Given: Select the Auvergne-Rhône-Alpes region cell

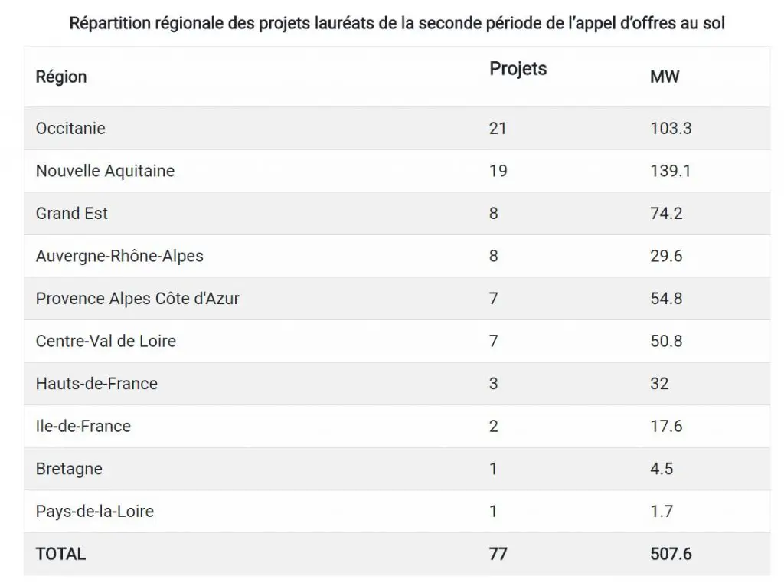Looking at the screenshot, I should point(119,256).
